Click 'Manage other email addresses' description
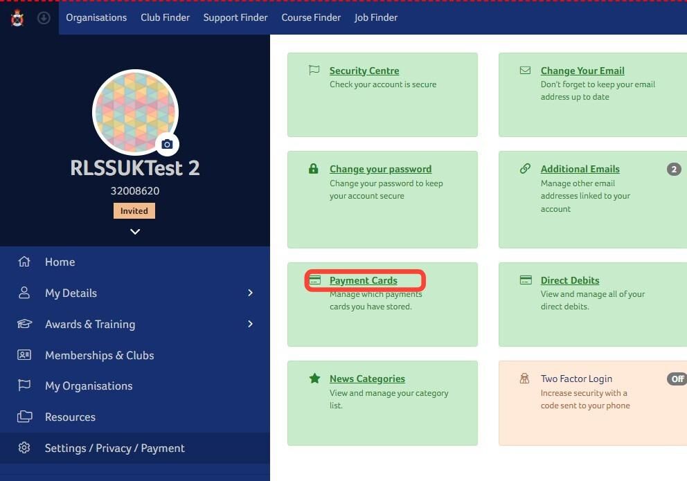This screenshot has width=687, height=481. point(585,196)
